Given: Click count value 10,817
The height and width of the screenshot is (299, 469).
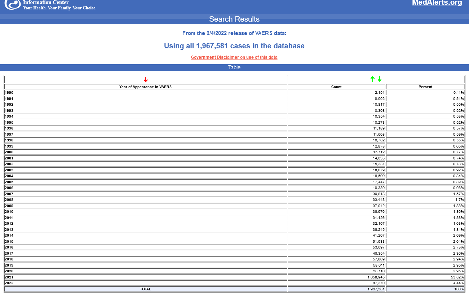Looking at the screenshot, I should click(379, 105).
